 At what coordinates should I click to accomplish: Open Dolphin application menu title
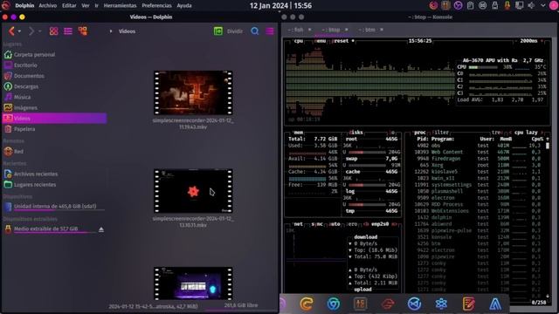tap(24, 6)
